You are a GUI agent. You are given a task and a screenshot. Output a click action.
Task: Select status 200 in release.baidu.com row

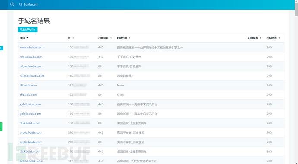pyautogui.click(x=269, y=76)
